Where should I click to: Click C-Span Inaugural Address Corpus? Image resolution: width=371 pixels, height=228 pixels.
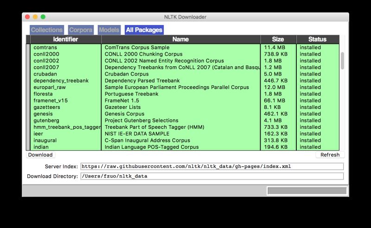click(x=147, y=140)
